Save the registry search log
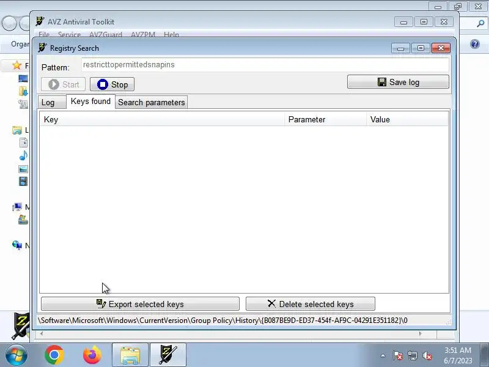 pyautogui.click(x=399, y=82)
